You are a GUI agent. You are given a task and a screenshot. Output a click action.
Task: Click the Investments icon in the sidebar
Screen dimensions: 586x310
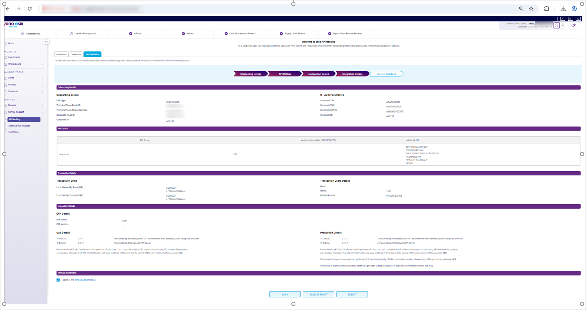click(6, 57)
